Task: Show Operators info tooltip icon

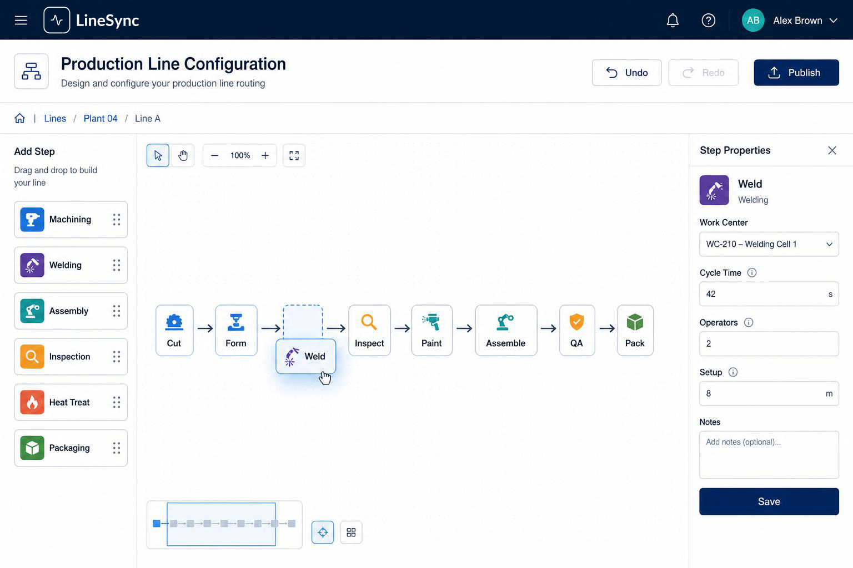Action: [749, 323]
